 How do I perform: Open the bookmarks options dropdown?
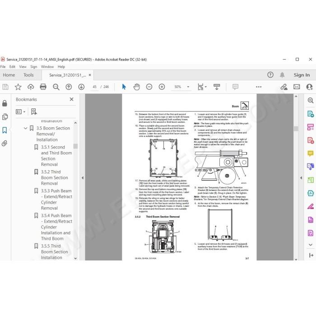21,112
